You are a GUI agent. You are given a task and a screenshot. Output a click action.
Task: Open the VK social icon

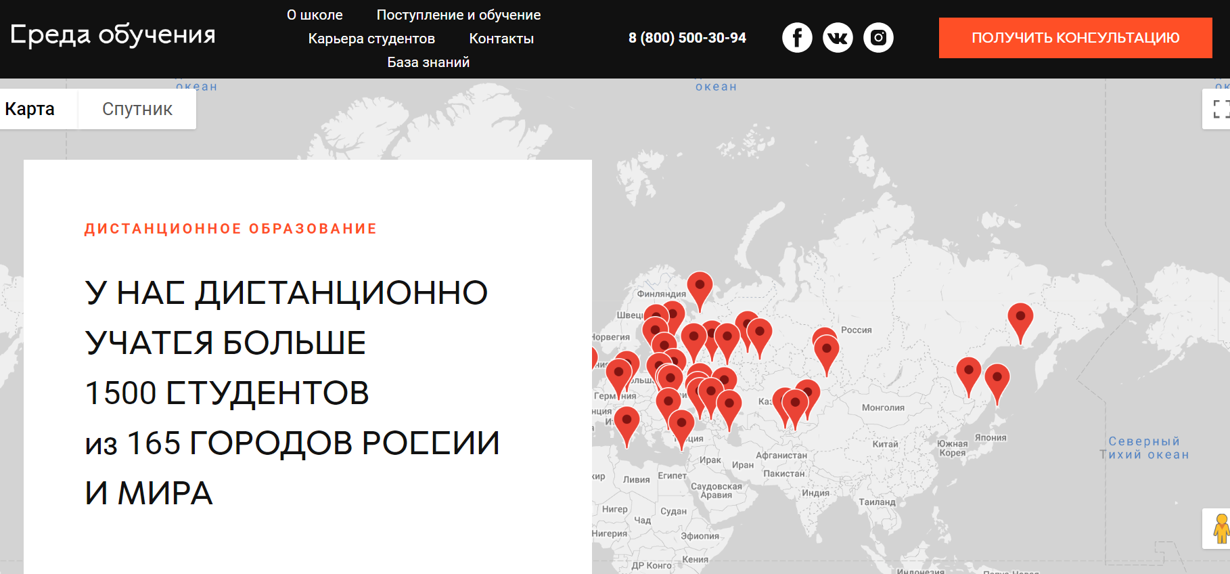click(838, 37)
